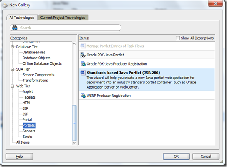The image size is (227, 167).
Task: Click the Oracle PDK-Java Portlet icon
Action: 83,55
